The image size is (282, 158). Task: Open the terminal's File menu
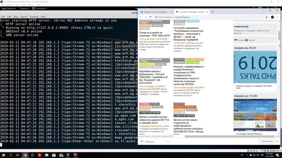pyautogui.click(x=3, y=17)
